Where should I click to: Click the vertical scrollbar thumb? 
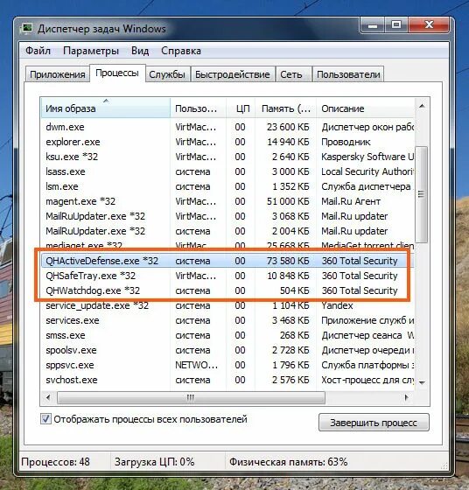[x=422, y=194]
